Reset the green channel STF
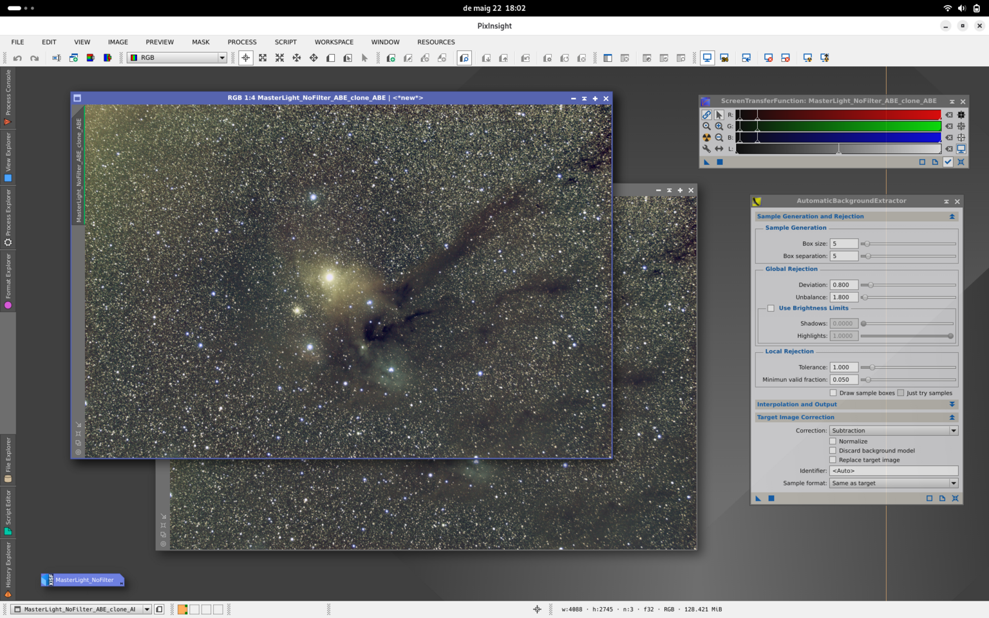The height and width of the screenshot is (618, 989). (949, 126)
